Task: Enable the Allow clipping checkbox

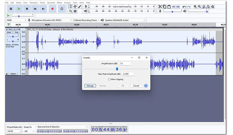Action: (x=109, y=79)
